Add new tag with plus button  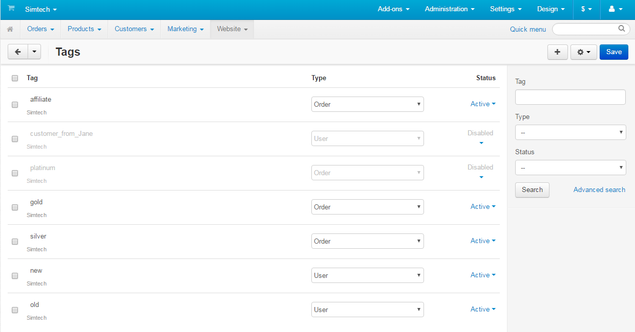click(x=558, y=52)
